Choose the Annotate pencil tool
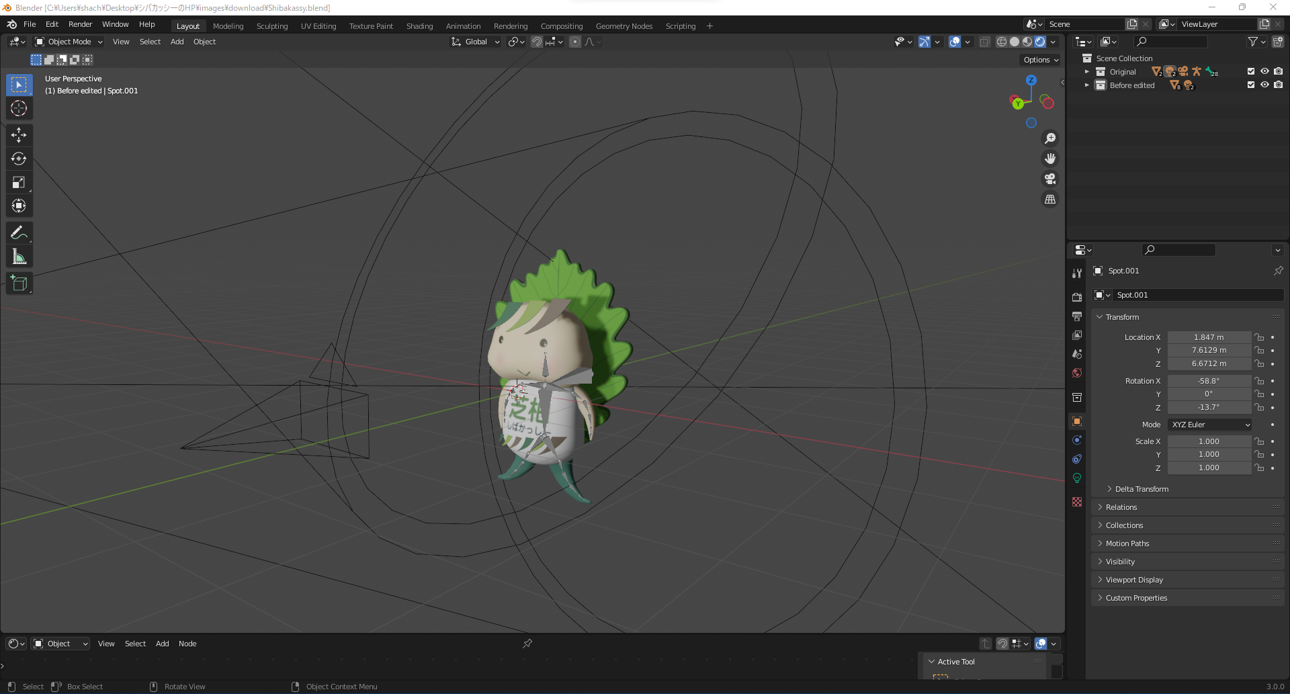1290x694 pixels. tap(19, 233)
